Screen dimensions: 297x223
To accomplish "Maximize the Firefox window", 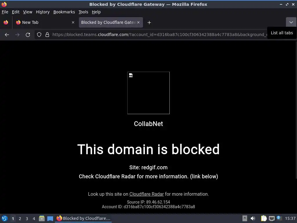I will click(x=287, y=4).
